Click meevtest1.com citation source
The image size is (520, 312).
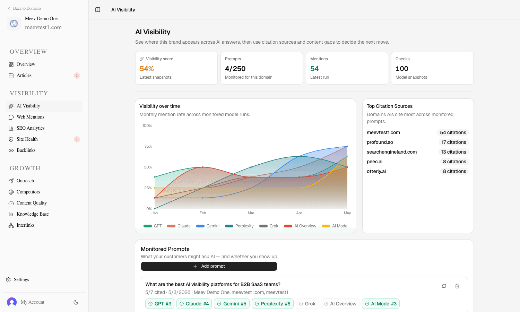383,132
